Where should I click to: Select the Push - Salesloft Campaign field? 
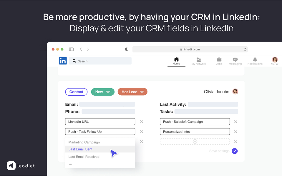[195, 121]
